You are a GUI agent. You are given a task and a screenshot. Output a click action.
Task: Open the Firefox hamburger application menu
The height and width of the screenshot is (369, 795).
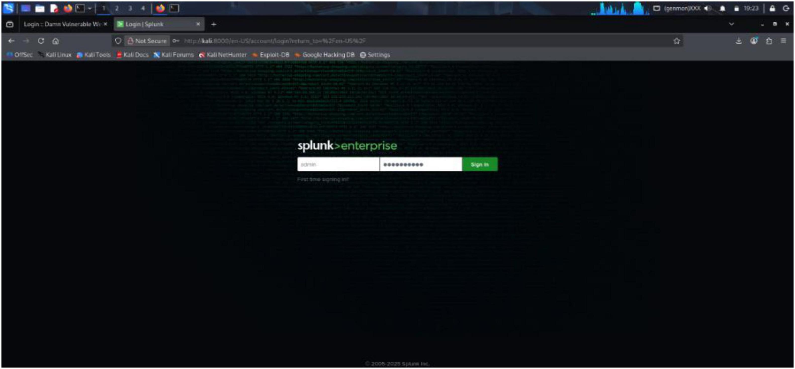783,41
